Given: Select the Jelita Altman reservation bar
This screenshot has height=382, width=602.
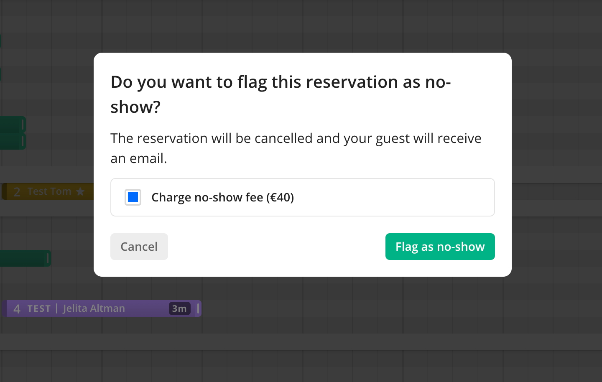Looking at the screenshot, I should pos(102,308).
